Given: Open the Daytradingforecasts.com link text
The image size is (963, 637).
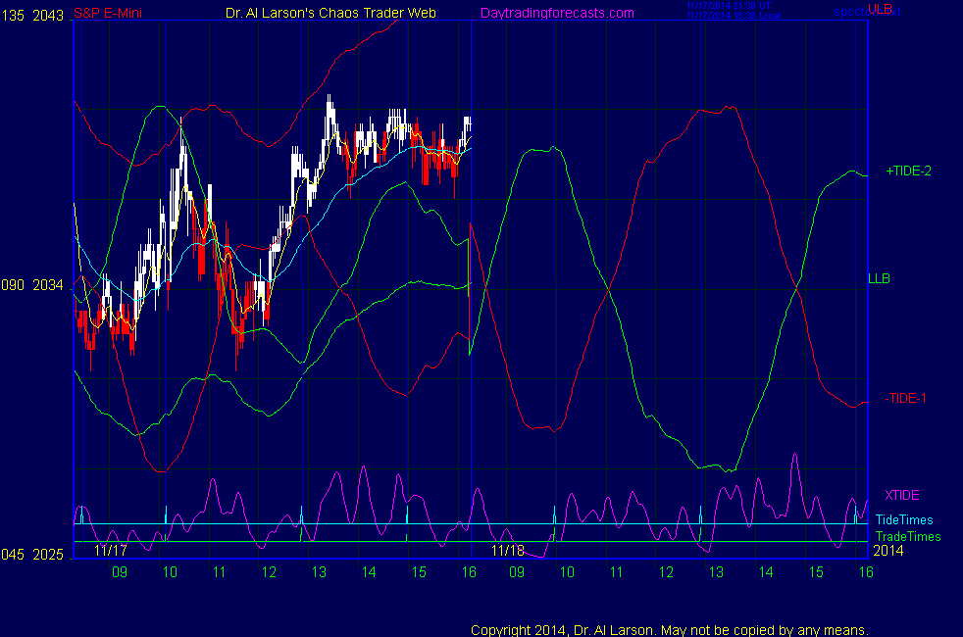Looking at the screenshot, I should tap(557, 13).
